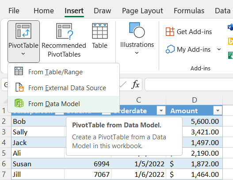Click the Get Add-ins icon
This screenshot has height=180, width=233.
(x=170, y=31)
